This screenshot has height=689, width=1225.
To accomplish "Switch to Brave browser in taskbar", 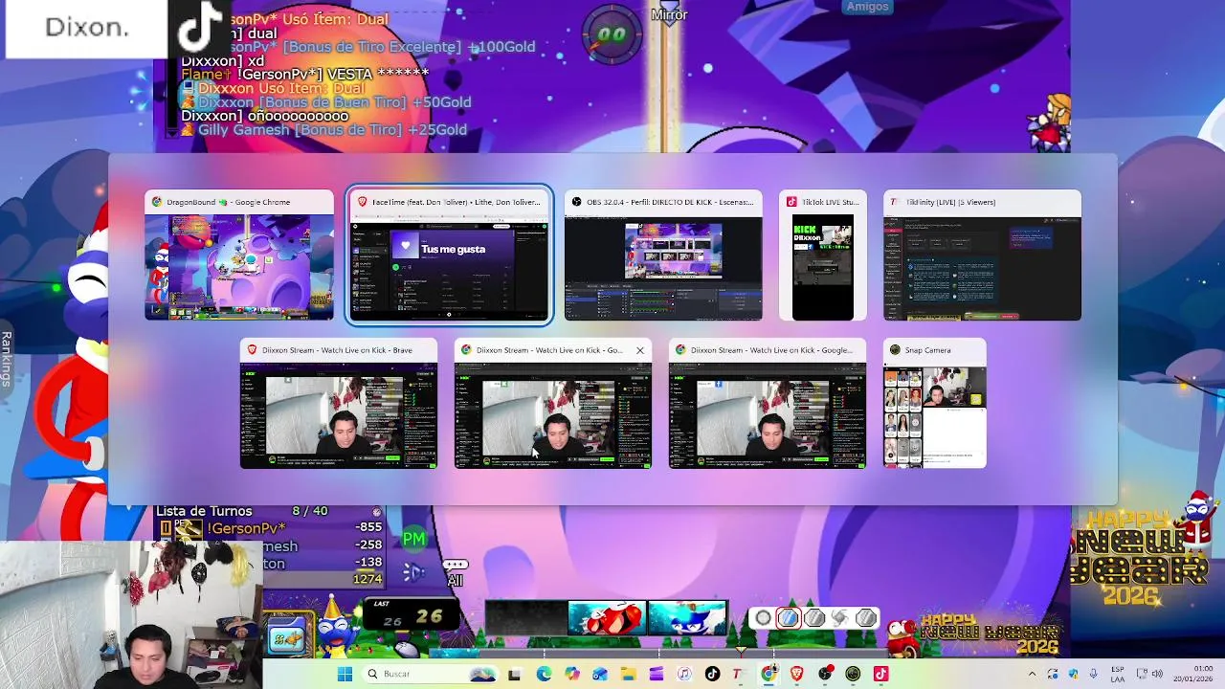I will coord(797,674).
